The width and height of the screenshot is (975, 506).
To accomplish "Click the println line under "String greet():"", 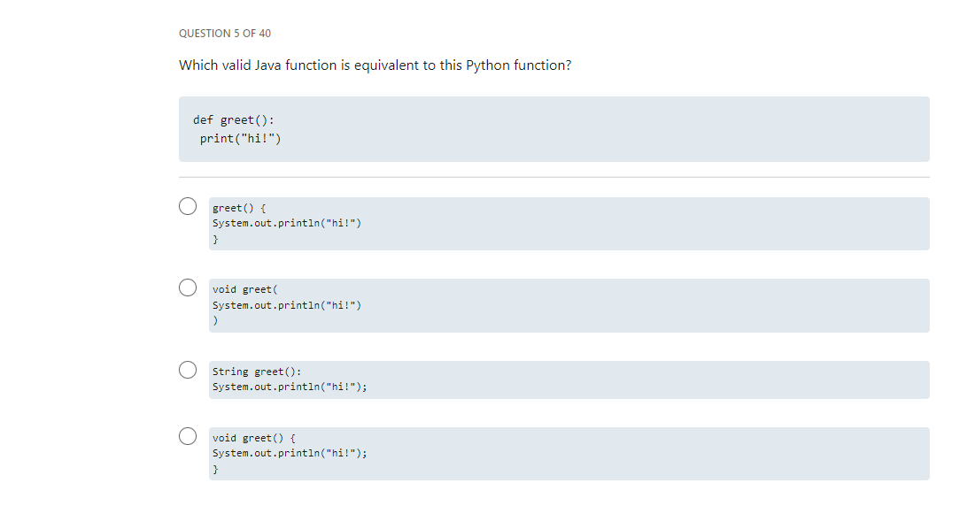I will pos(290,387).
